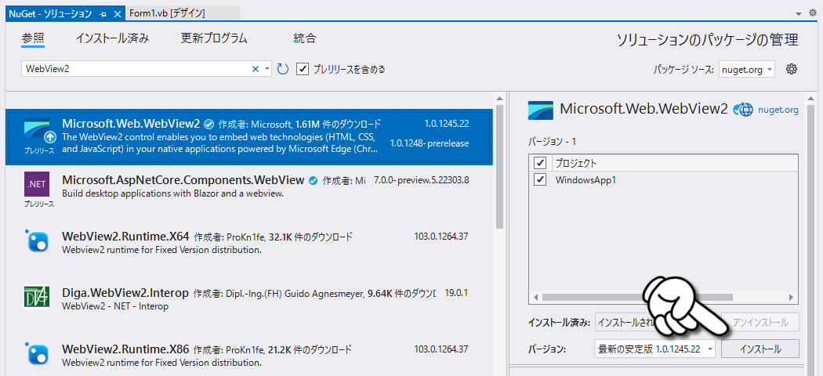
Task: Open the 更新プログラム tab
Action: pyautogui.click(x=214, y=38)
